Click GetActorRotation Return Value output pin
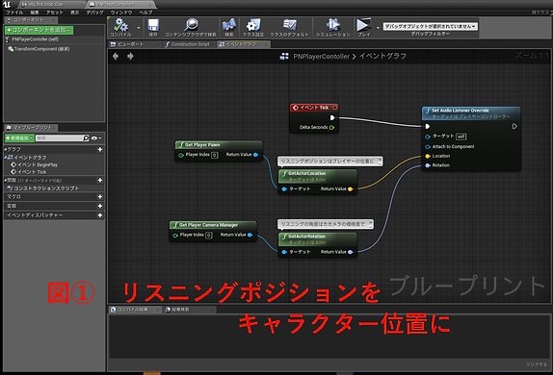This screenshot has height=375, width=553. point(351,252)
